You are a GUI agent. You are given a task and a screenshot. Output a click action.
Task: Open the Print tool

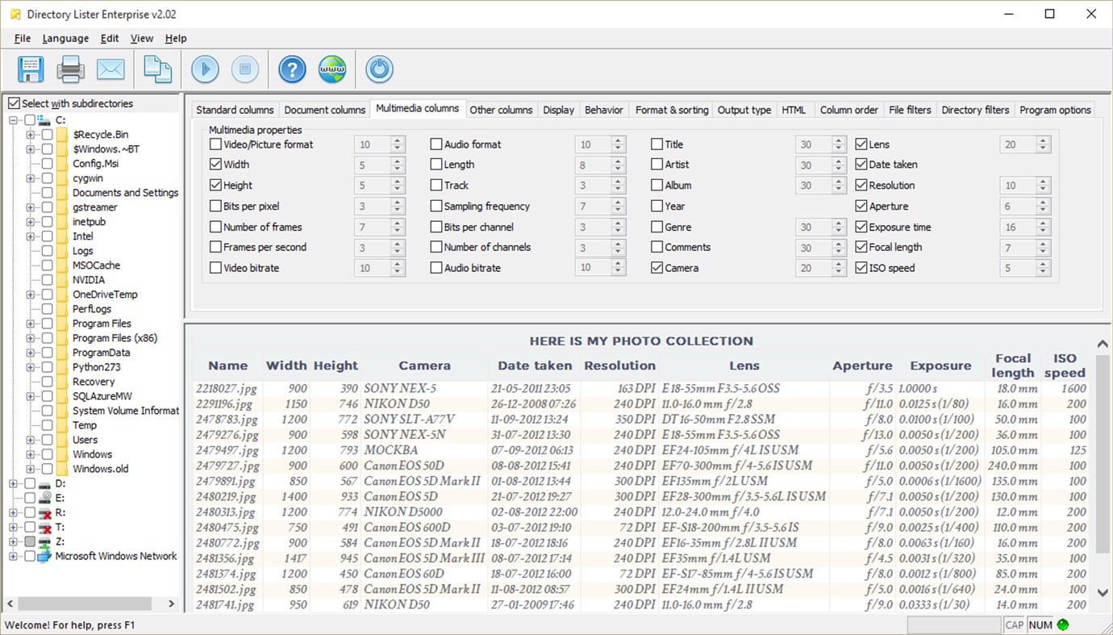click(70, 69)
